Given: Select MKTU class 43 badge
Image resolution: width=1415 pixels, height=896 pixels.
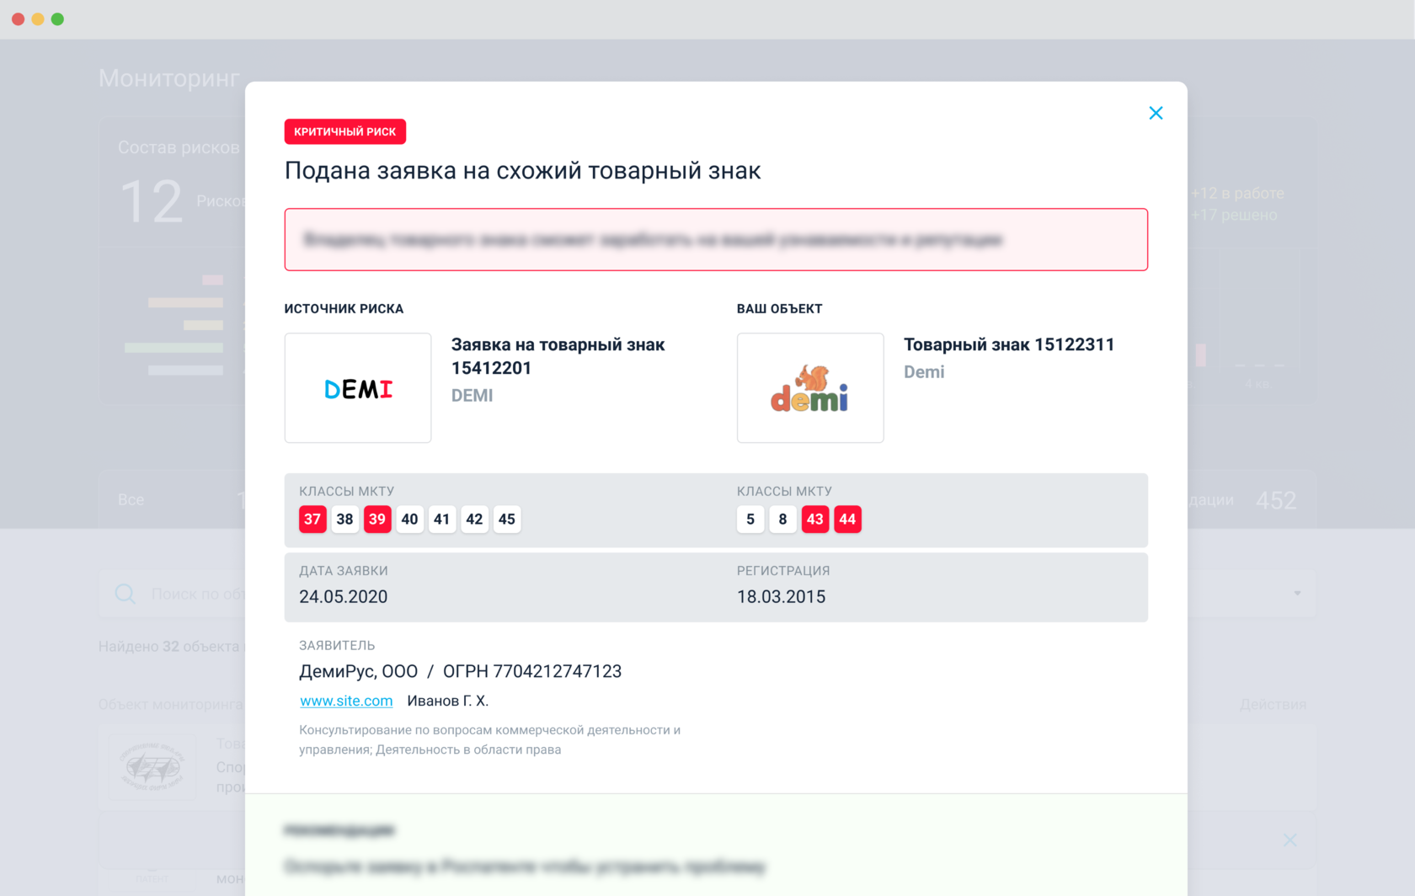Looking at the screenshot, I should click(814, 520).
